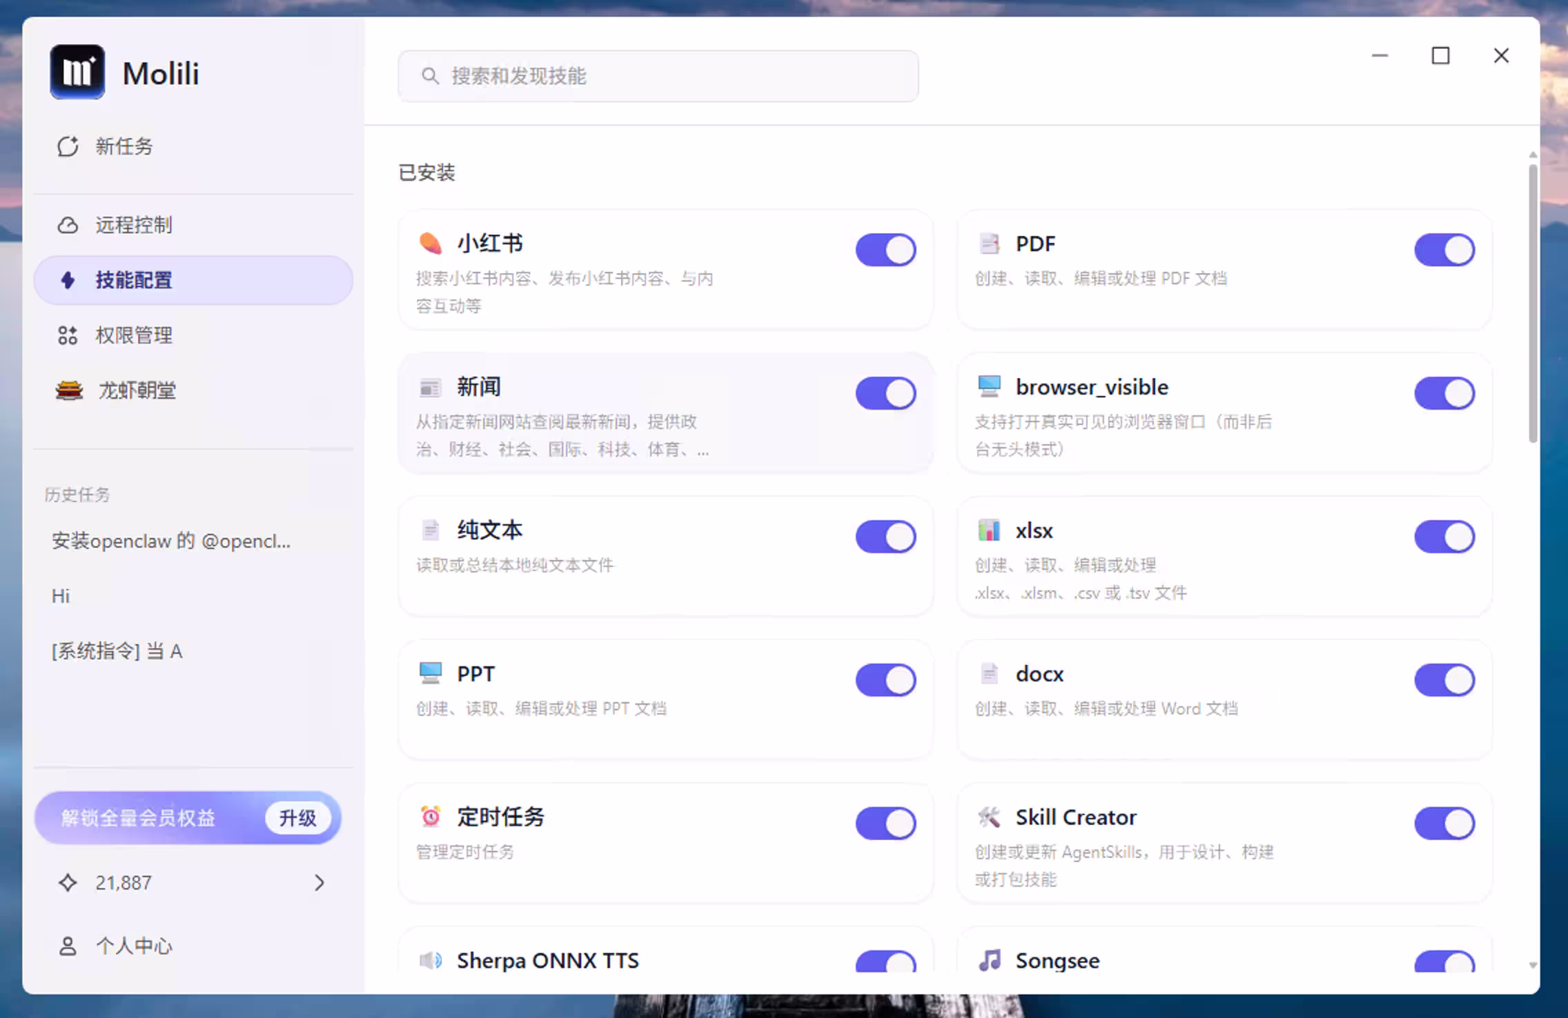Disable the PDF skill toggle

1445,250
